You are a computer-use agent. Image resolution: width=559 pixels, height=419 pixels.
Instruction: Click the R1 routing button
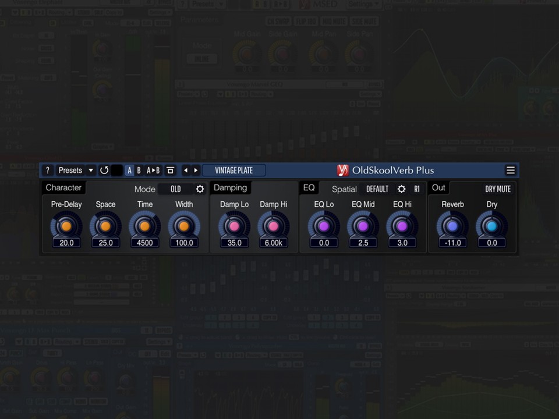[x=417, y=189]
